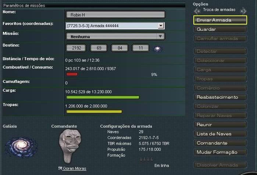Open the Reabastecimento option
Image resolution: width=257 pixels, height=175 pixels.
[x=220, y=97]
